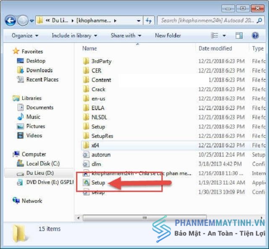Open the recent pages dropdown arrow
This screenshot has height=249, width=269.
point(32,21)
